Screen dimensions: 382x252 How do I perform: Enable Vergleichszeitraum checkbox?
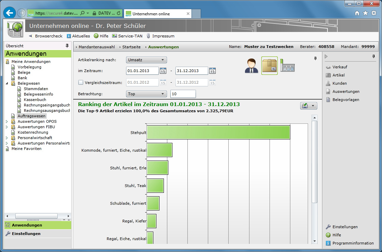click(81, 82)
